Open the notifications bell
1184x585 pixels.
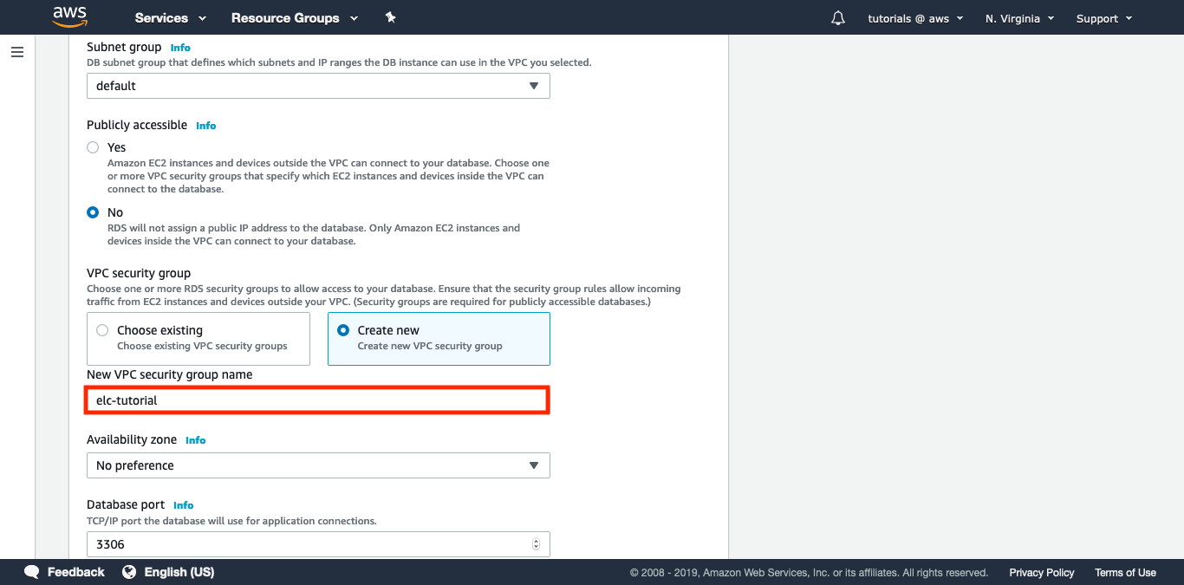(x=837, y=18)
